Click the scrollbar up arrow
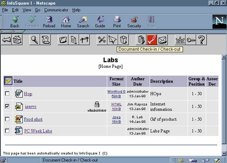Image resolution: width=227 pixels, height=163 pixels. point(224,57)
